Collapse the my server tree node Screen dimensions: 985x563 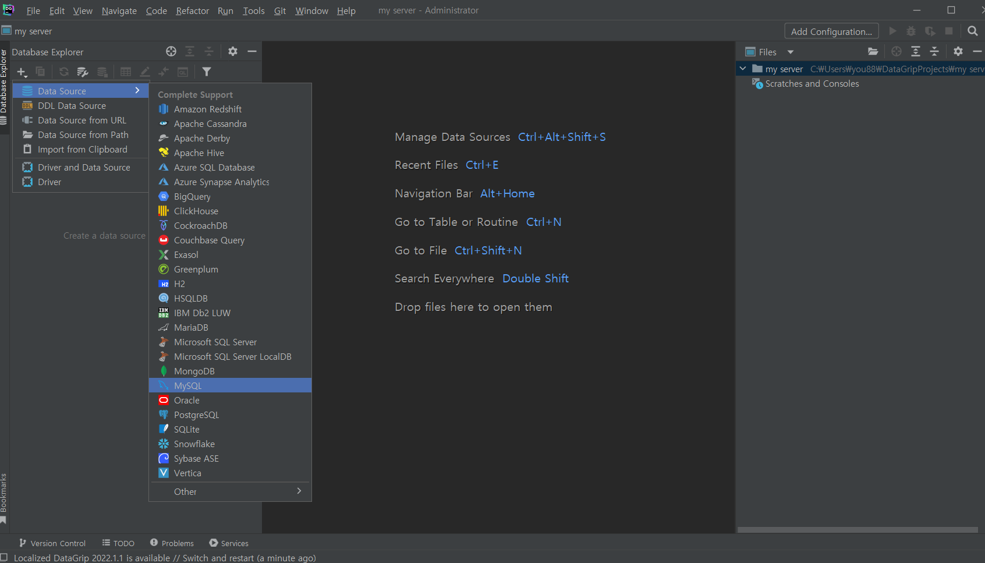click(743, 69)
